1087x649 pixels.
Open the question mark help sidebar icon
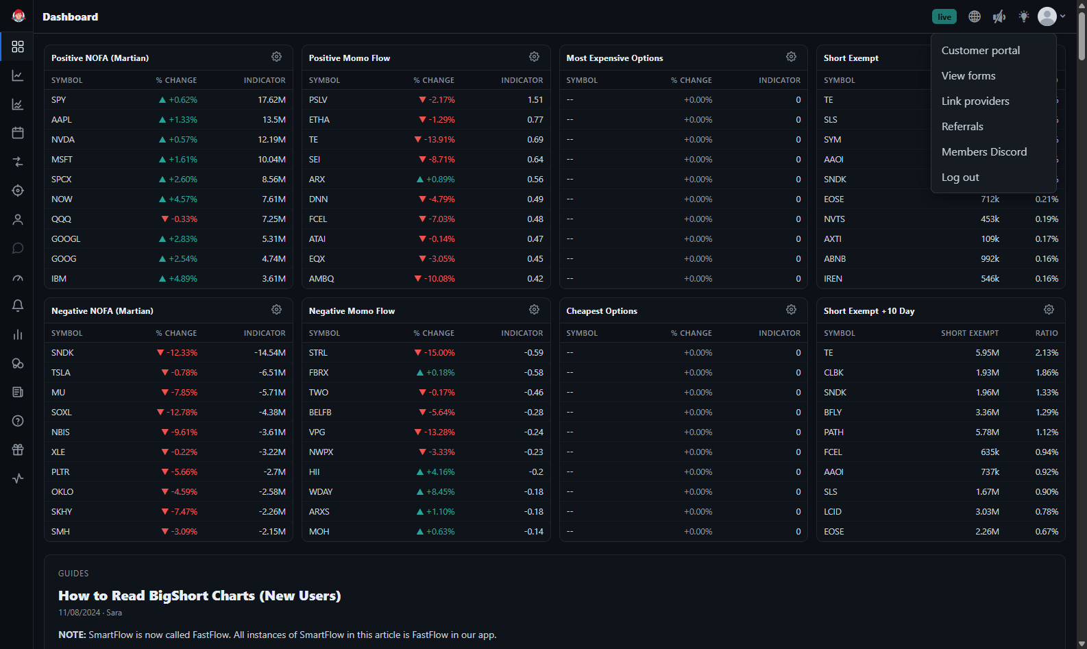click(x=18, y=421)
